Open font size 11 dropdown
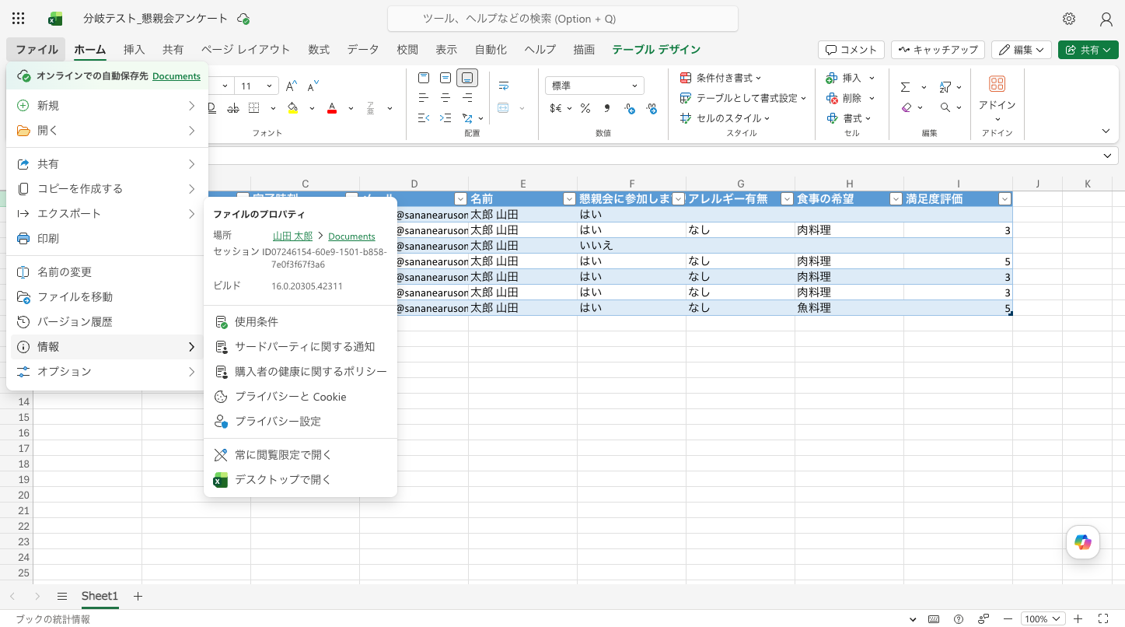Screen dimensions: 1125x627 270,86
